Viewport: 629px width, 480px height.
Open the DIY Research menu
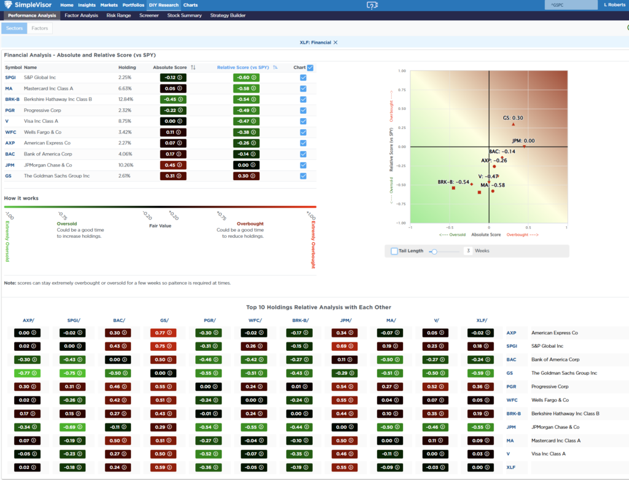coord(163,5)
